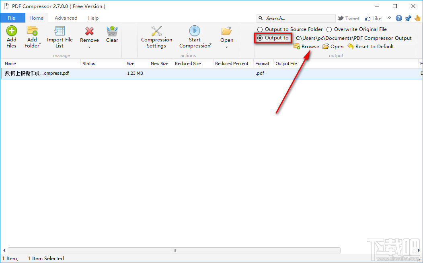Viewport: 423px width, 263px height.
Task: Click Reset to Default
Action: coord(371,46)
